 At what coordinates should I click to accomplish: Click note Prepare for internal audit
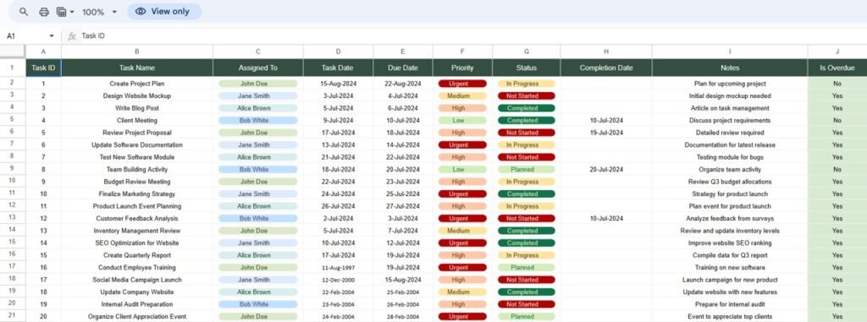730,304
